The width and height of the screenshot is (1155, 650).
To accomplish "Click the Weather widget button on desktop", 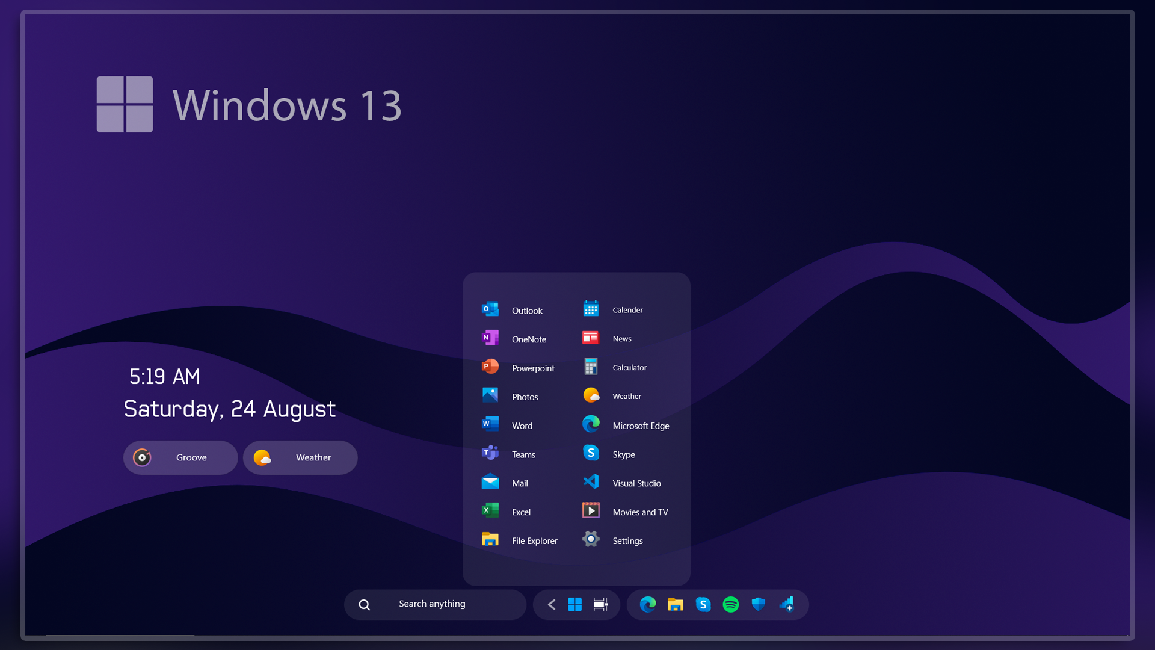I will [x=300, y=457].
